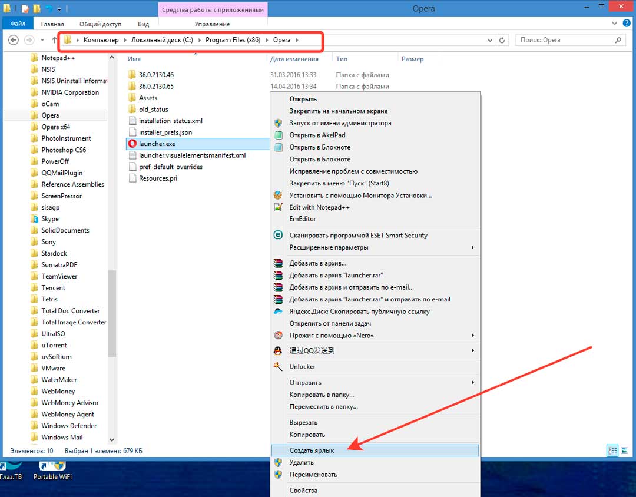
Task: Expand the ribbon with the chevron
Action: click(x=614, y=24)
